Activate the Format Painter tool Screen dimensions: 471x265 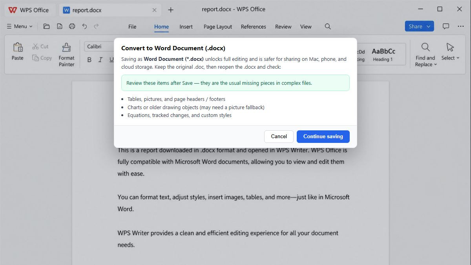click(x=66, y=55)
